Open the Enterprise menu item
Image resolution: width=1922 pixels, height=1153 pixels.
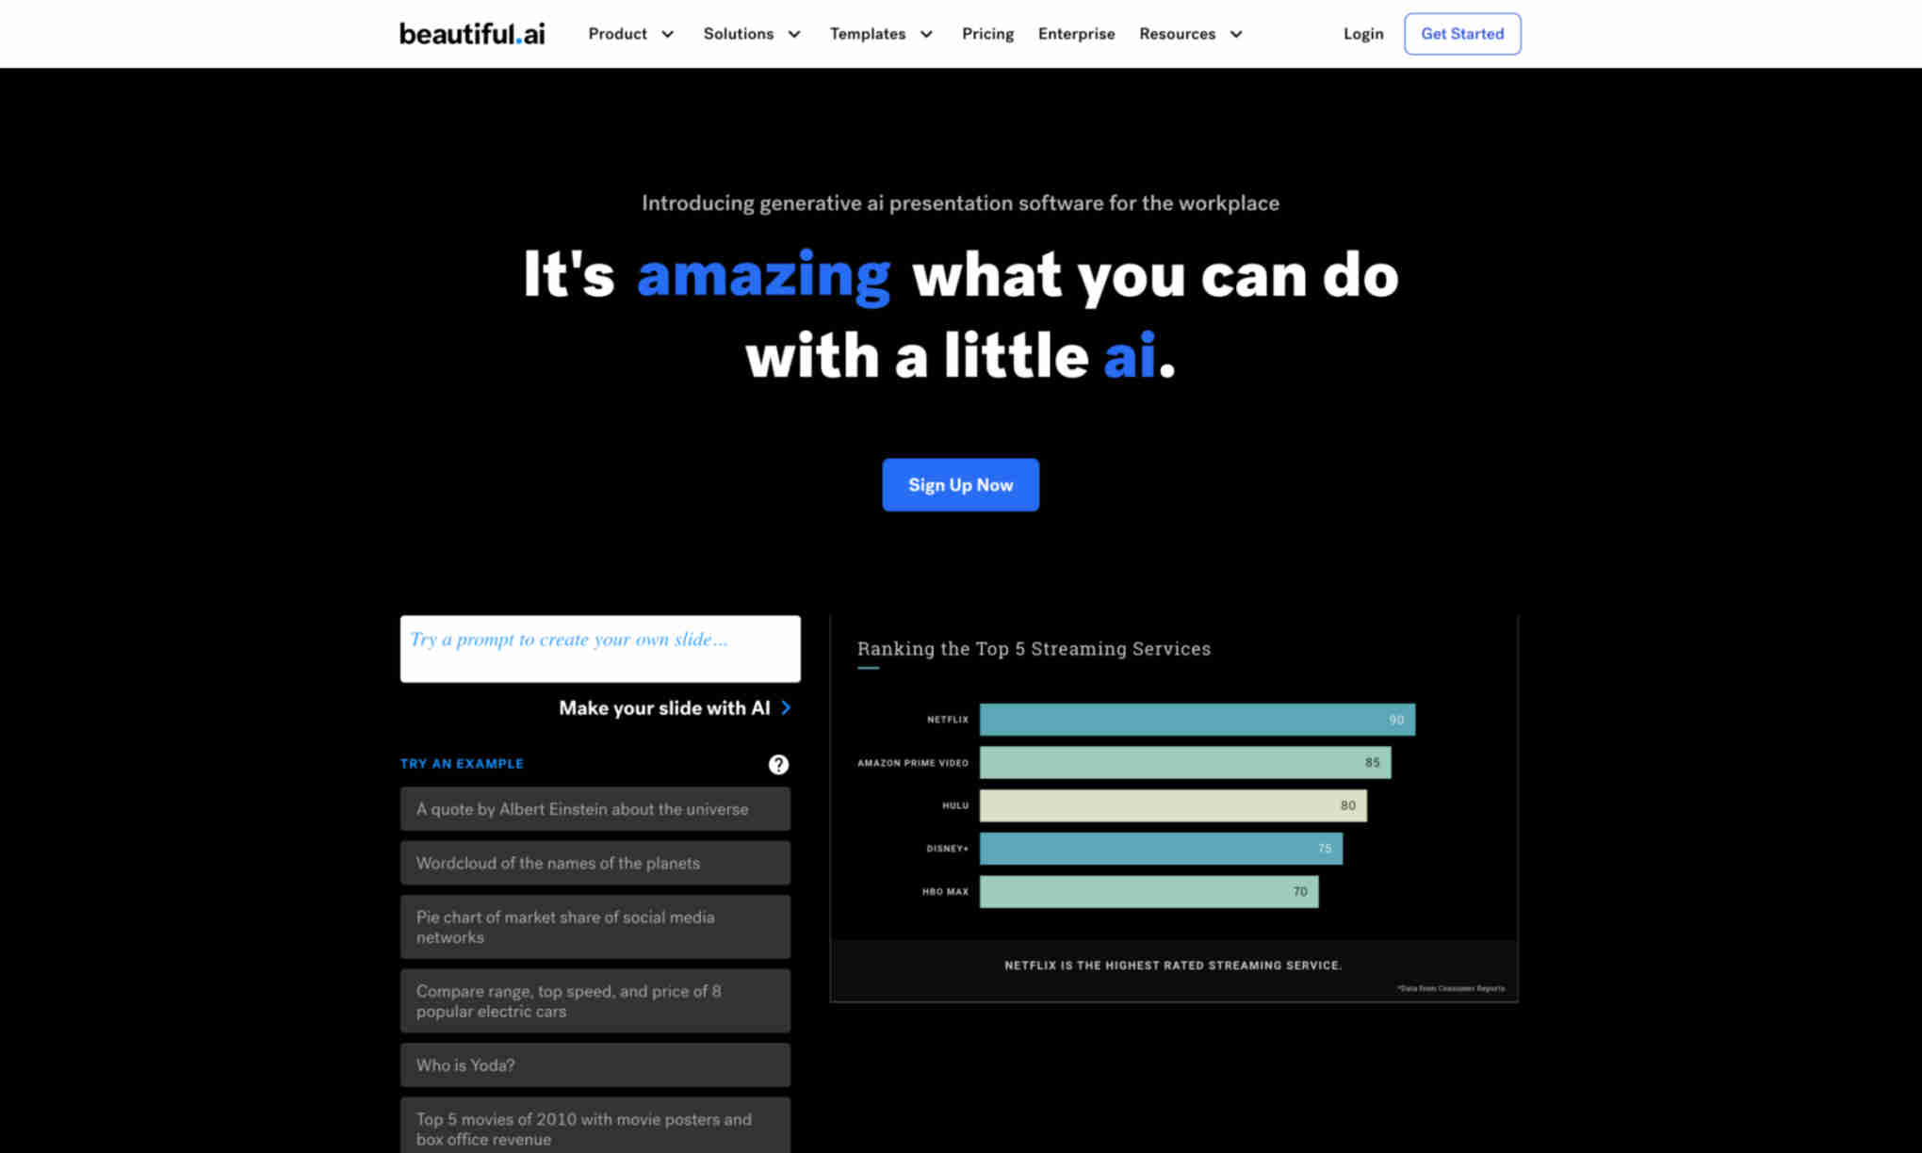[1076, 33]
